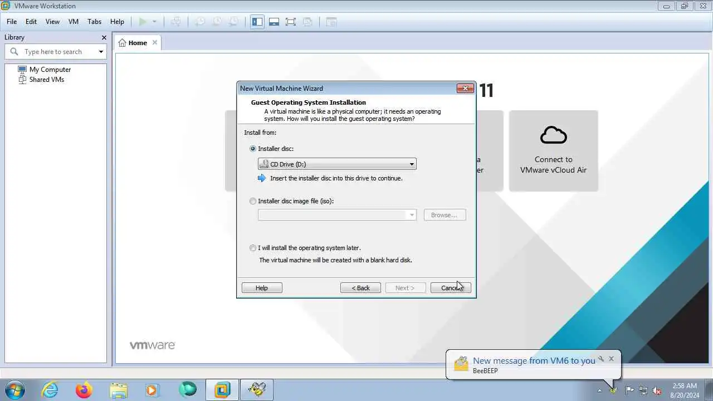Click the wrench icon on BeeBEEP notification

pos(601,359)
